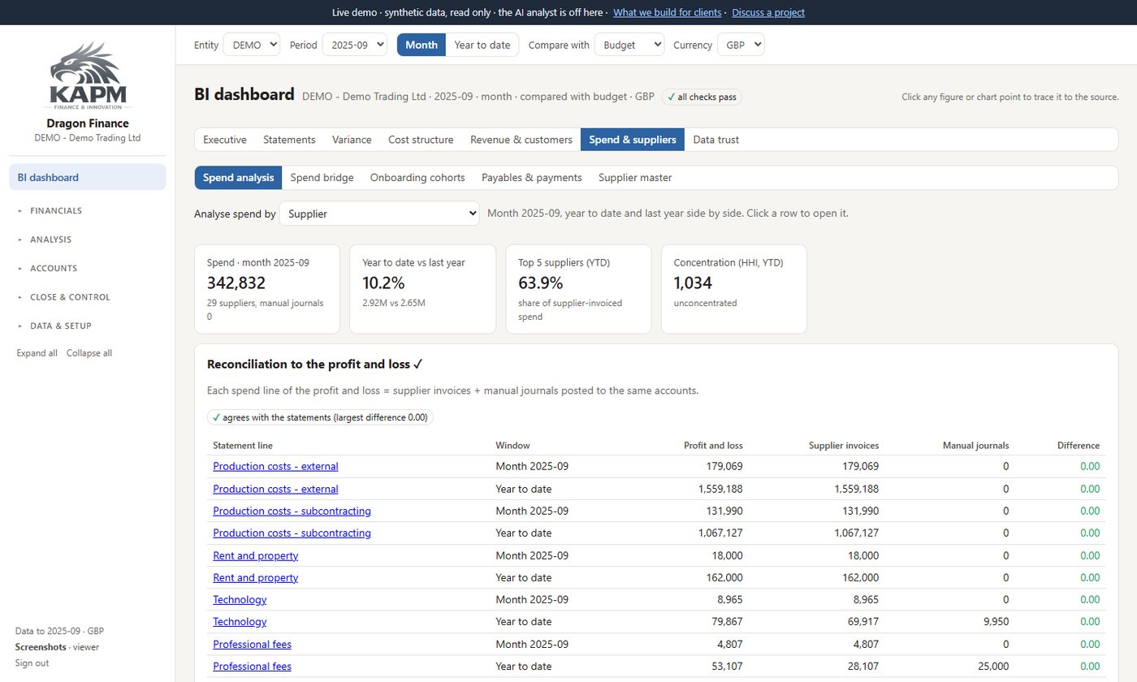Switch view to Month
The width and height of the screenshot is (1137, 682).
(x=422, y=45)
